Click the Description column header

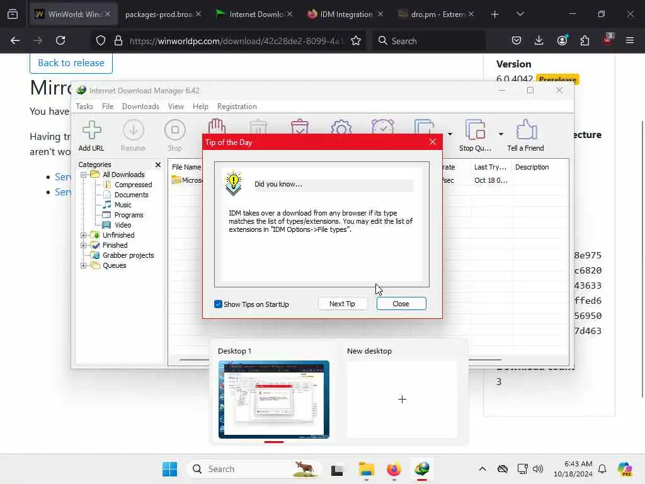[x=532, y=167]
